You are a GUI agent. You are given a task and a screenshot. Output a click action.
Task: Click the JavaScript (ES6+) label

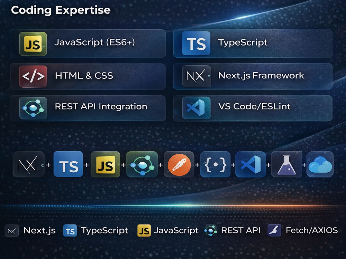95,42
